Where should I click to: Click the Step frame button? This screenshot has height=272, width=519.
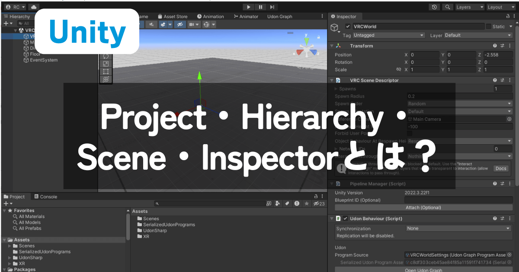pyautogui.click(x=272, y=7)
